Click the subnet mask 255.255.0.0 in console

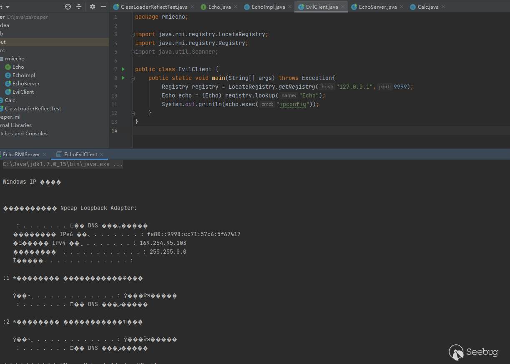(168, 252)
